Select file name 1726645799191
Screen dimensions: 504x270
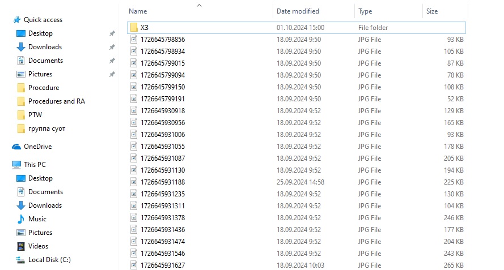point(163,99)
